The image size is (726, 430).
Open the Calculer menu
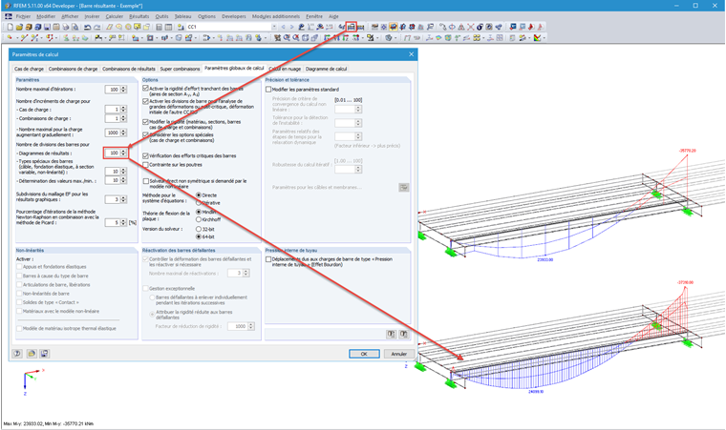coord(114,16)
